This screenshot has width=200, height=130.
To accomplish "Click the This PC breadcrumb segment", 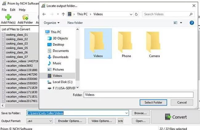I will coord(82,14).
